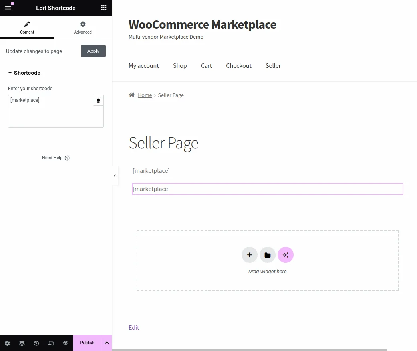Click the Edit link below the section
The height and width of the screenshot is (351, 417).
[134, 327]
